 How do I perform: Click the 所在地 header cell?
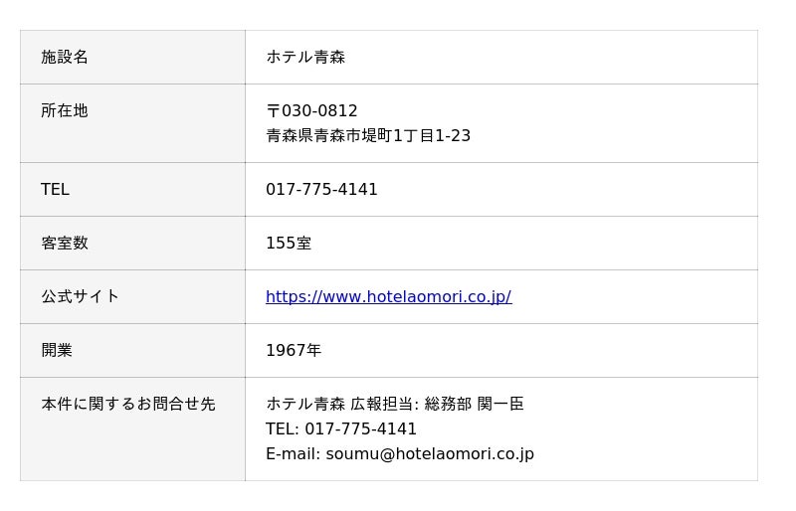click(65, 110)
